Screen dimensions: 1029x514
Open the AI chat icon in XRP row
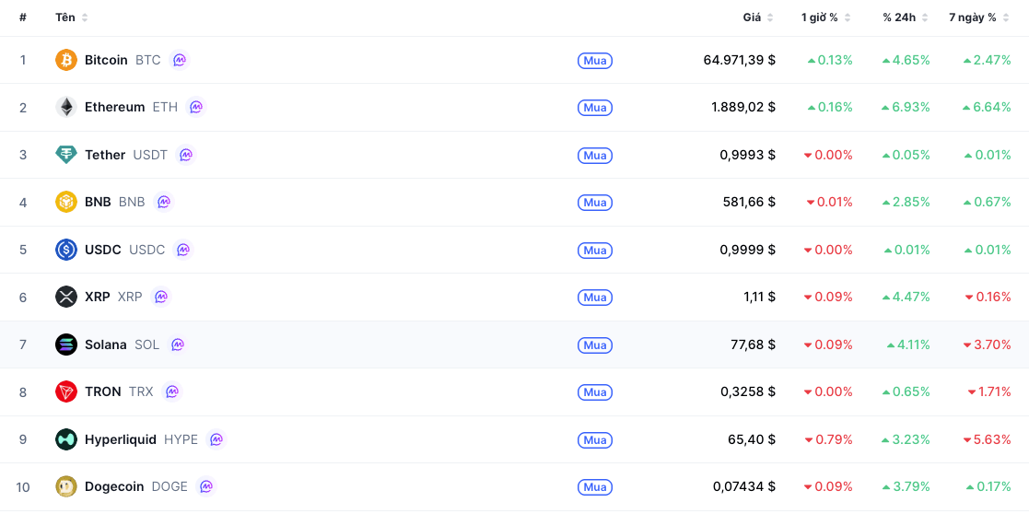click(161, 297)
